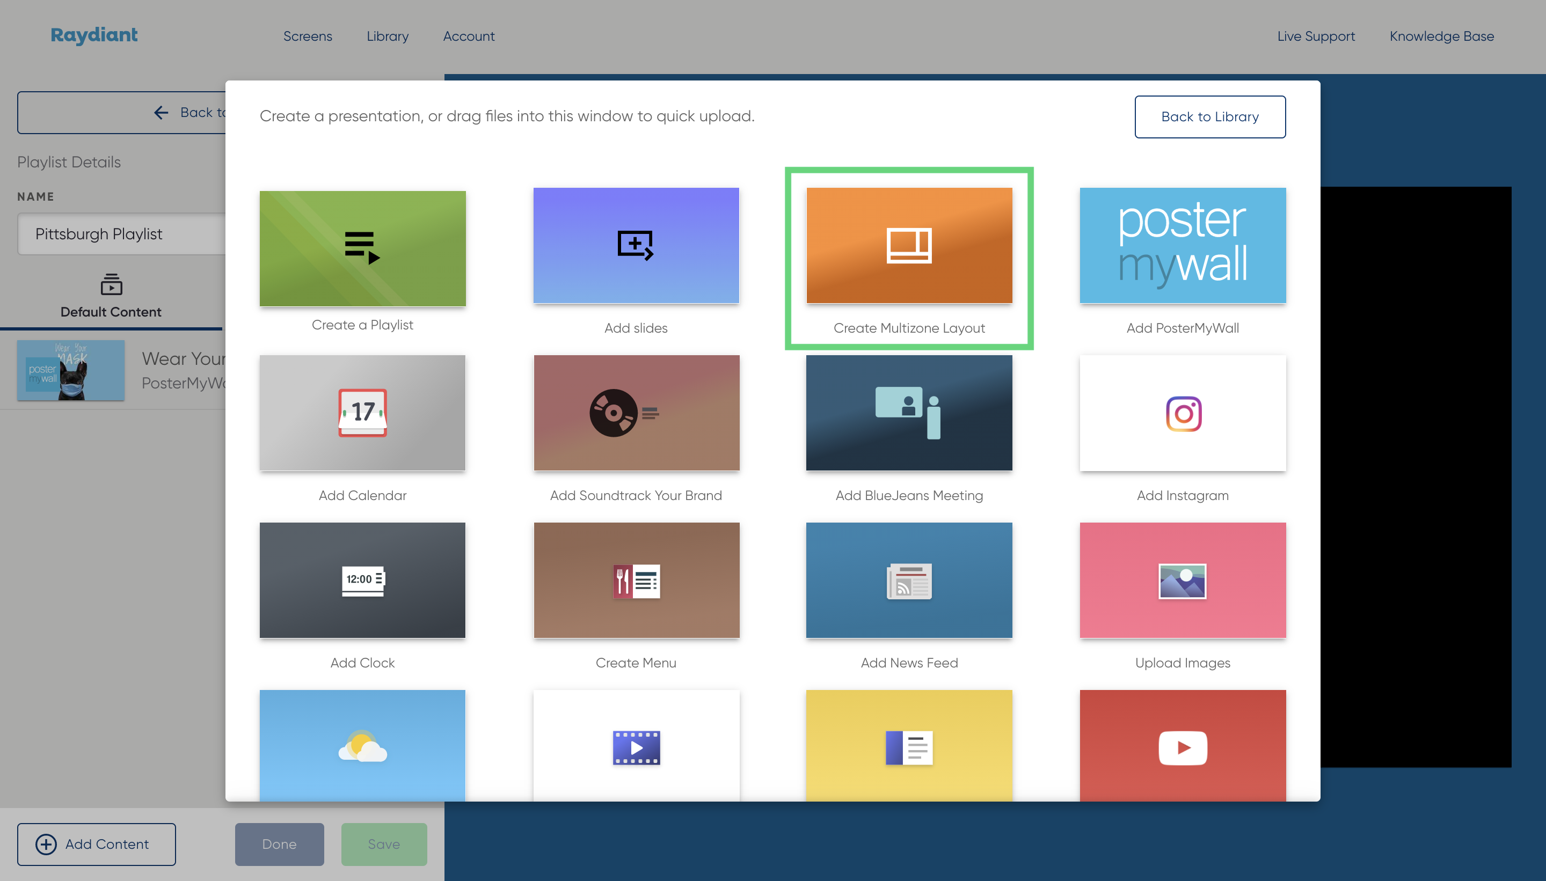Click the Pittsburgh Playlist name field

click(x=121, y=234)
